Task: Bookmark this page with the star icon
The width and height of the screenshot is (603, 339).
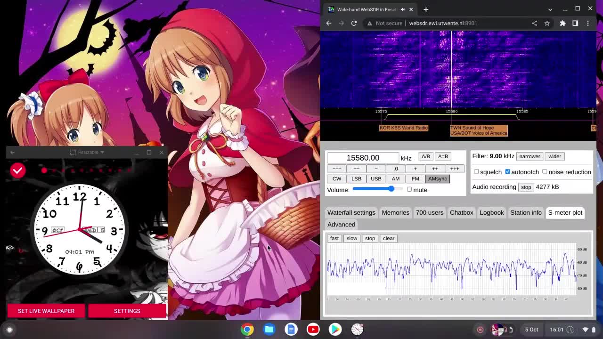Action: click(x=547, y=23)
